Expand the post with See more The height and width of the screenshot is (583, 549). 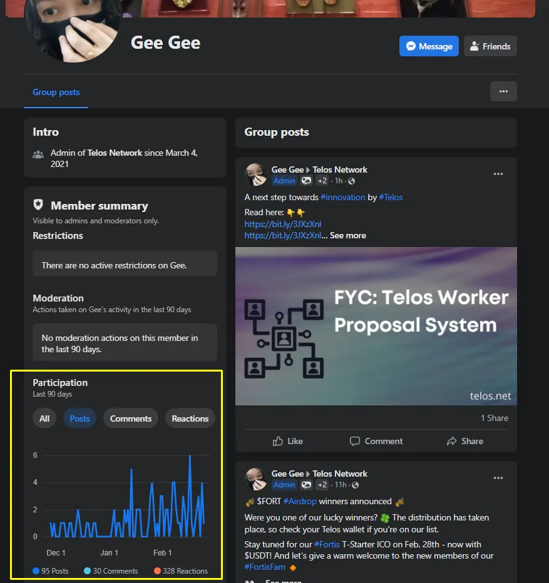click(347, 235)
